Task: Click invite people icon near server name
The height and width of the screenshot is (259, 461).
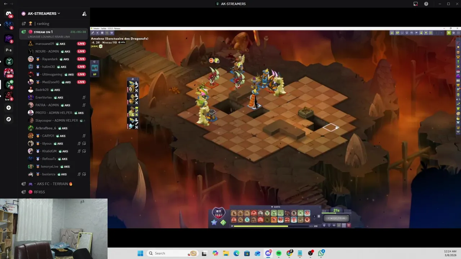Action: (x=84, y=14)
